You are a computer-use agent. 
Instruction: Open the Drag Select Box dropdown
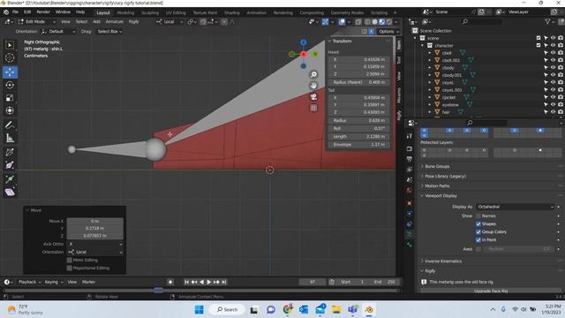[109, 32]
